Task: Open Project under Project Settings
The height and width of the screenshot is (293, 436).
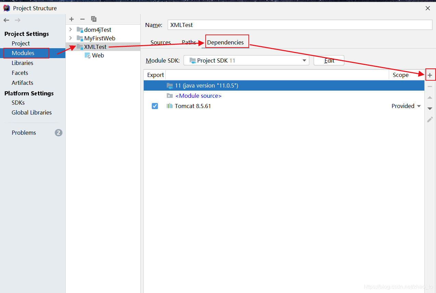Action: coord(21,43)
